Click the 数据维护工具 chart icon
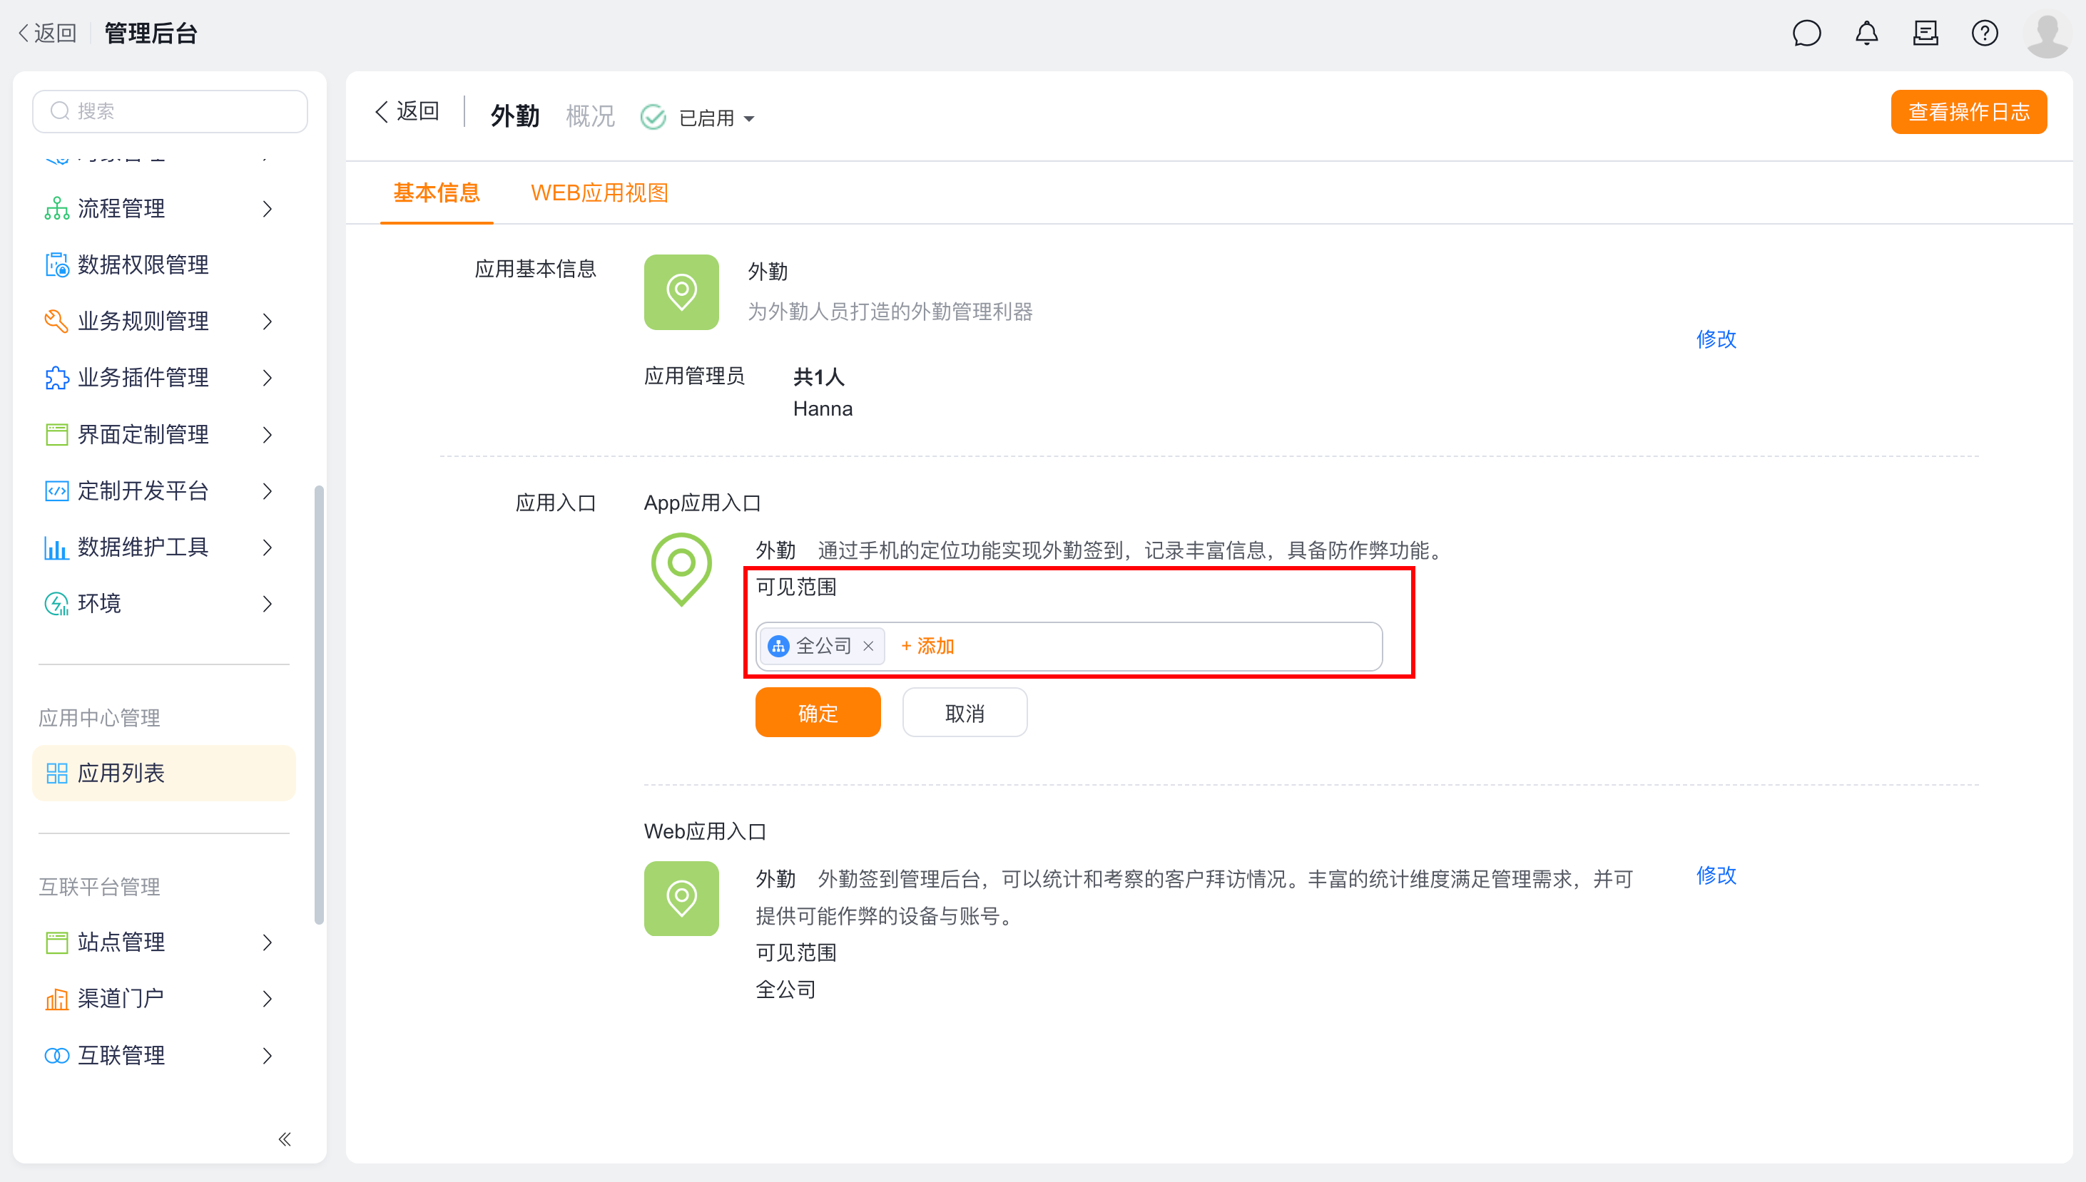This screenshot has width=2086, height=1182. [x=57, y=548]
